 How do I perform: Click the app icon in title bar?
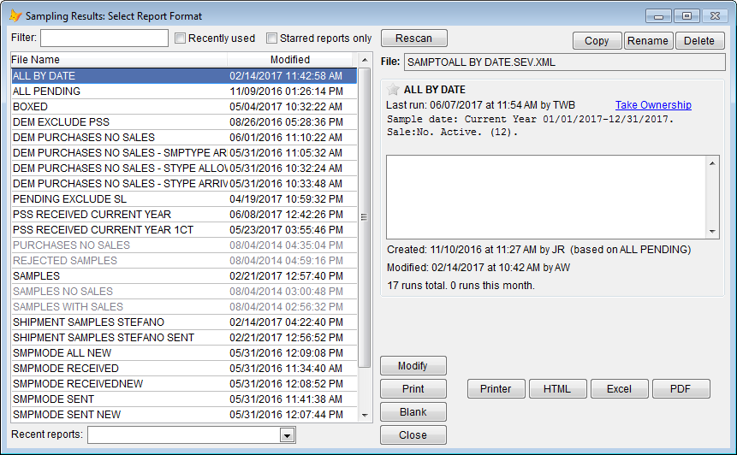(x=15, y=15)
